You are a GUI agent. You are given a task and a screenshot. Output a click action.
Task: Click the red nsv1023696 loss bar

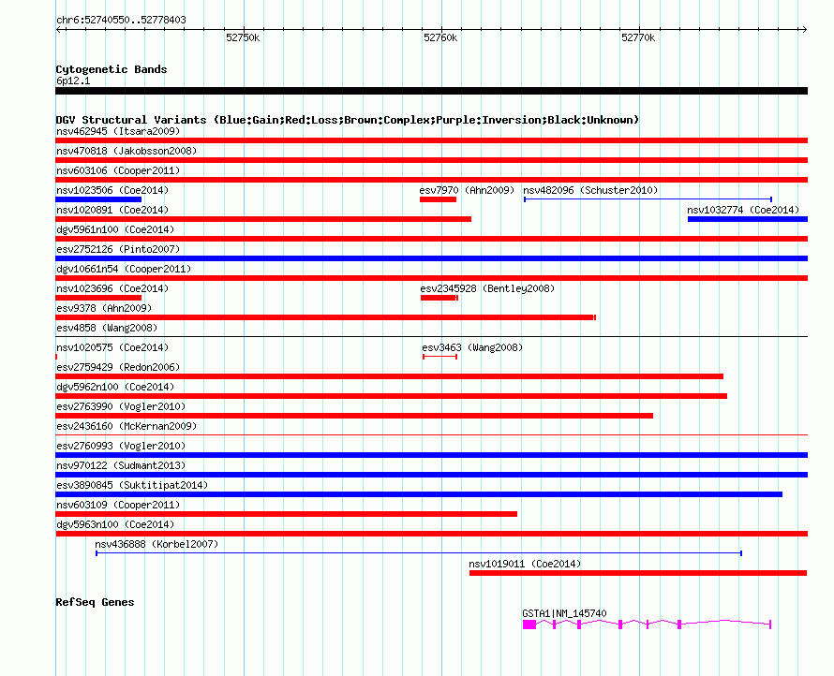(98, 298)
